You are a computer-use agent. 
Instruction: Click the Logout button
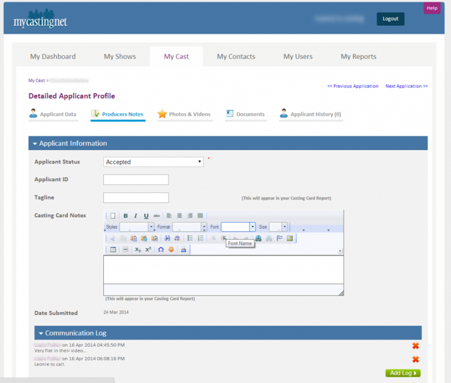pos(391,19)
